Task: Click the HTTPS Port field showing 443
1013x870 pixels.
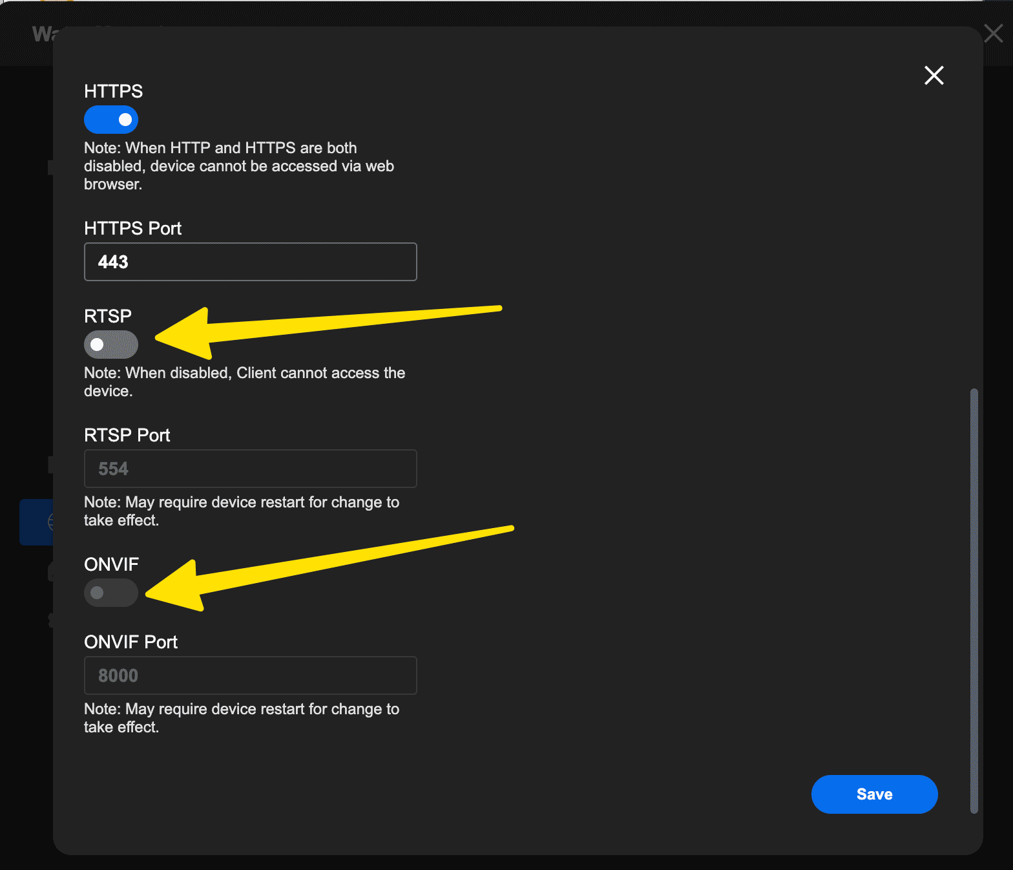Action: [x=250, y=262]
